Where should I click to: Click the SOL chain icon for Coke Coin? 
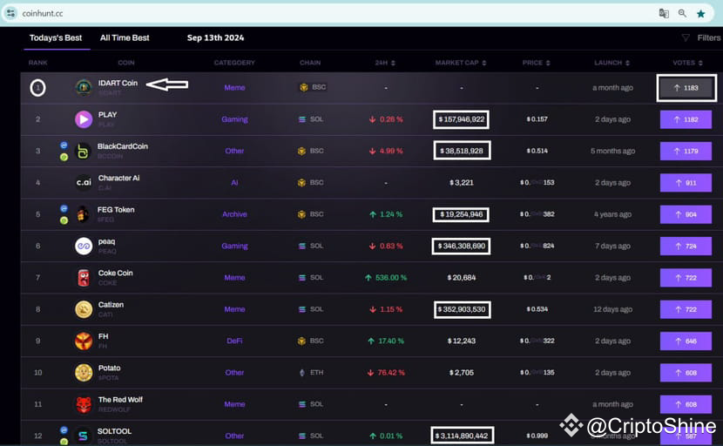coord(302,278)
